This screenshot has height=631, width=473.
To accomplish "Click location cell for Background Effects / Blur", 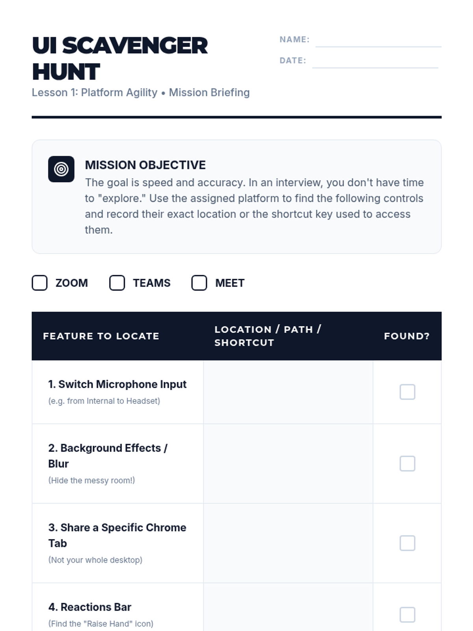I will (288, 464).
